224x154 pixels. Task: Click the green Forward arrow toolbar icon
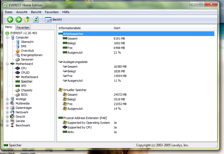[x=19, y=19]
